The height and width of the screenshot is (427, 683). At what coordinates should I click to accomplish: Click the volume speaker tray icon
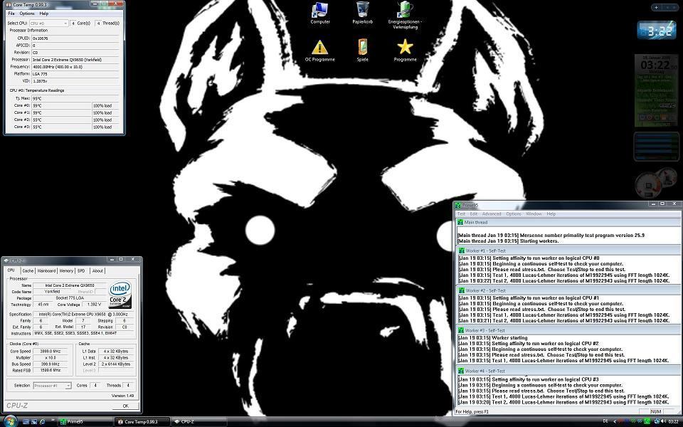click(662, 421)
